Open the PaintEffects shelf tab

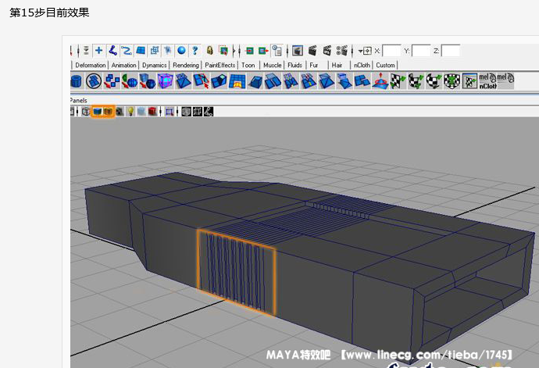pos(220,66)
